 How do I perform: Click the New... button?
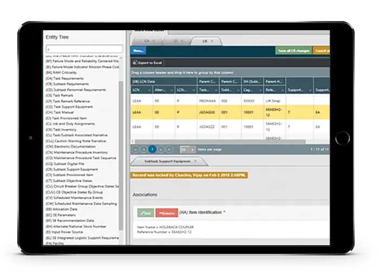click(x=138, y=51)
